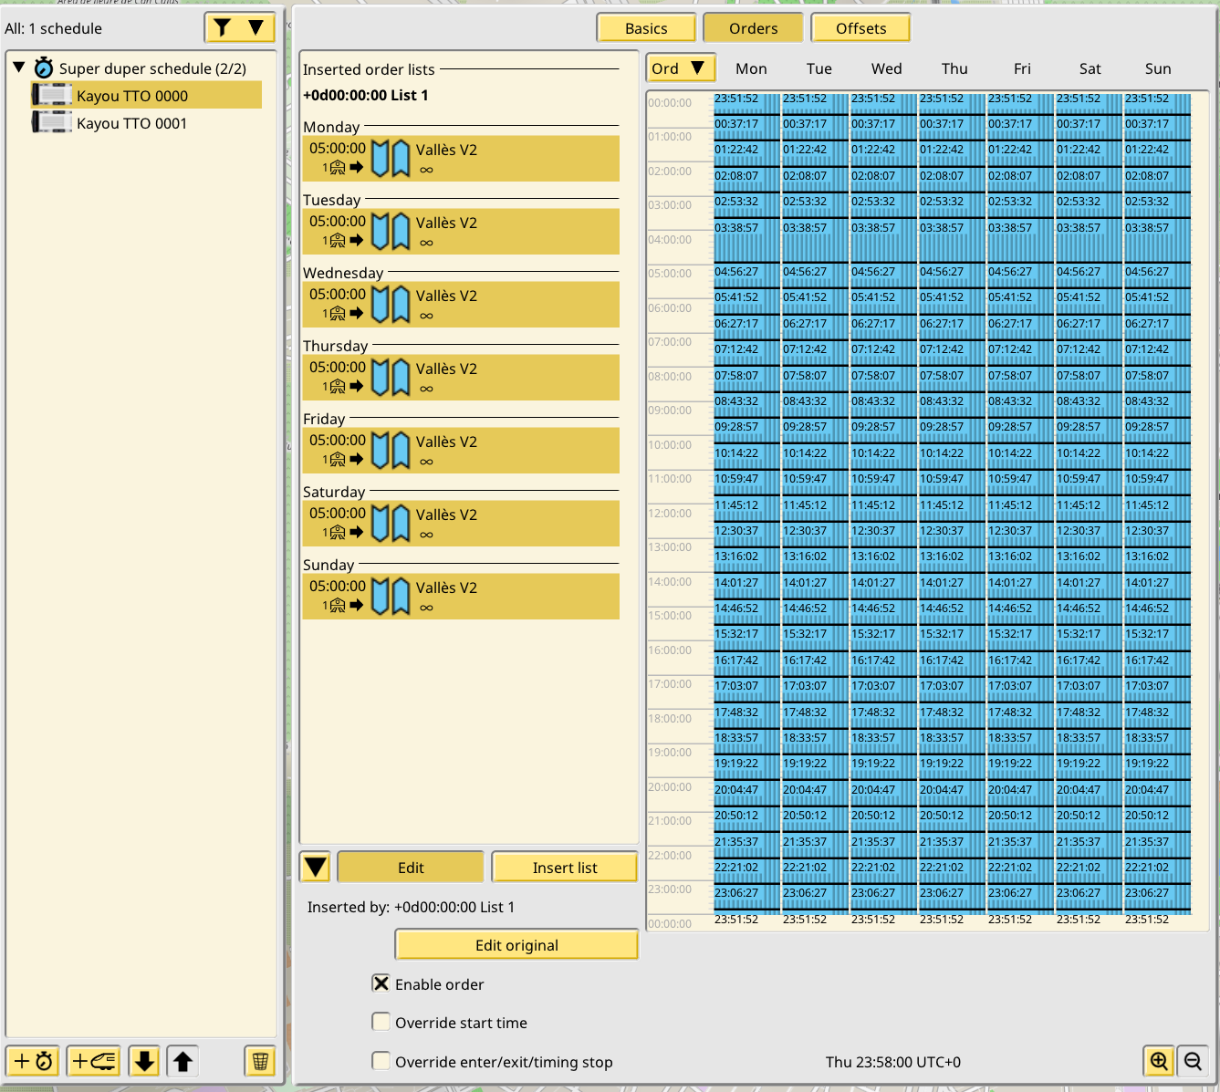Open the schedule filter dropdown
The width and height of the screenshot is (1220, 1092).
pos(239,28)
